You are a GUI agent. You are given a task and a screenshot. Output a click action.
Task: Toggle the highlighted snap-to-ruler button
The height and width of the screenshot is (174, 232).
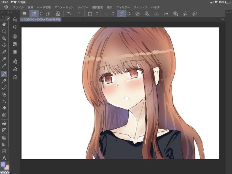coord(121,14)
